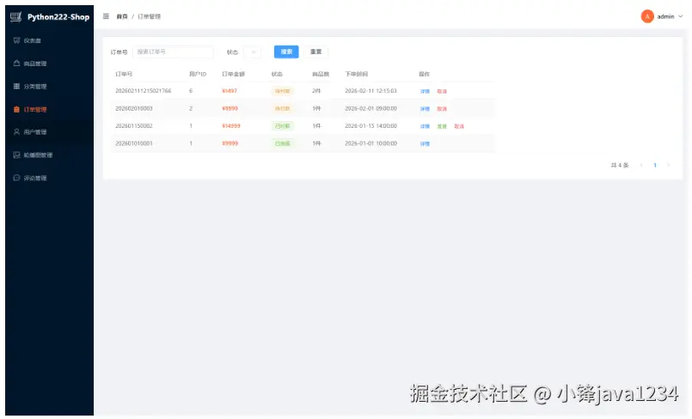
Task: Click the amount ¥9999
Action: point(230,143)
